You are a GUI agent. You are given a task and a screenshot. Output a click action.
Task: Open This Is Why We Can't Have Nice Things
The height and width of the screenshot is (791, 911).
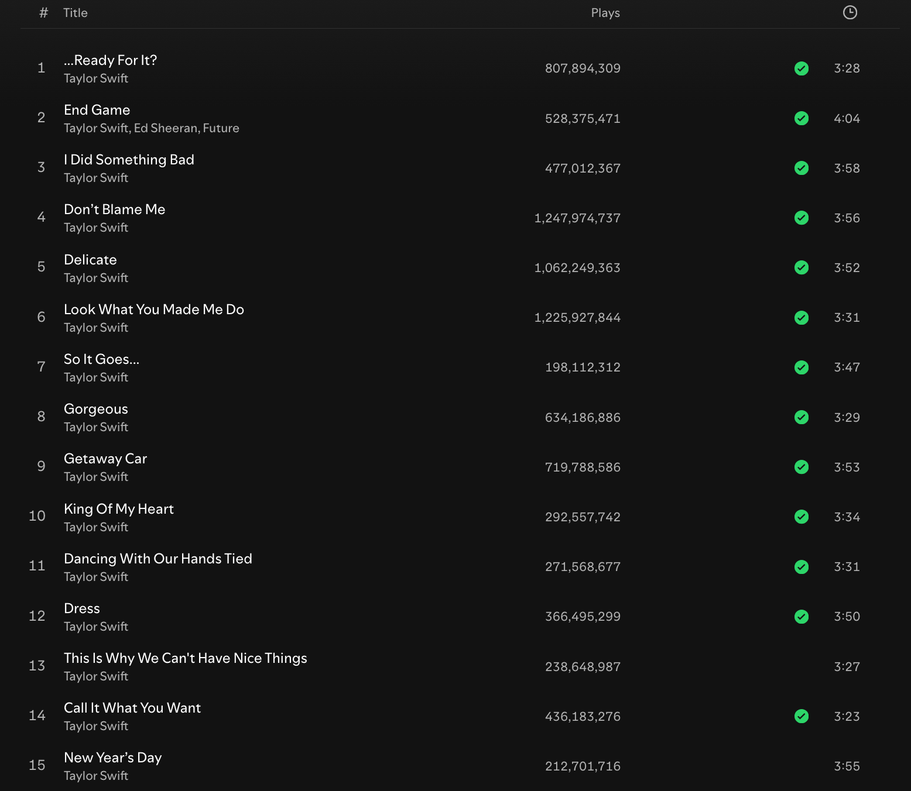click(x=186, y=658)
